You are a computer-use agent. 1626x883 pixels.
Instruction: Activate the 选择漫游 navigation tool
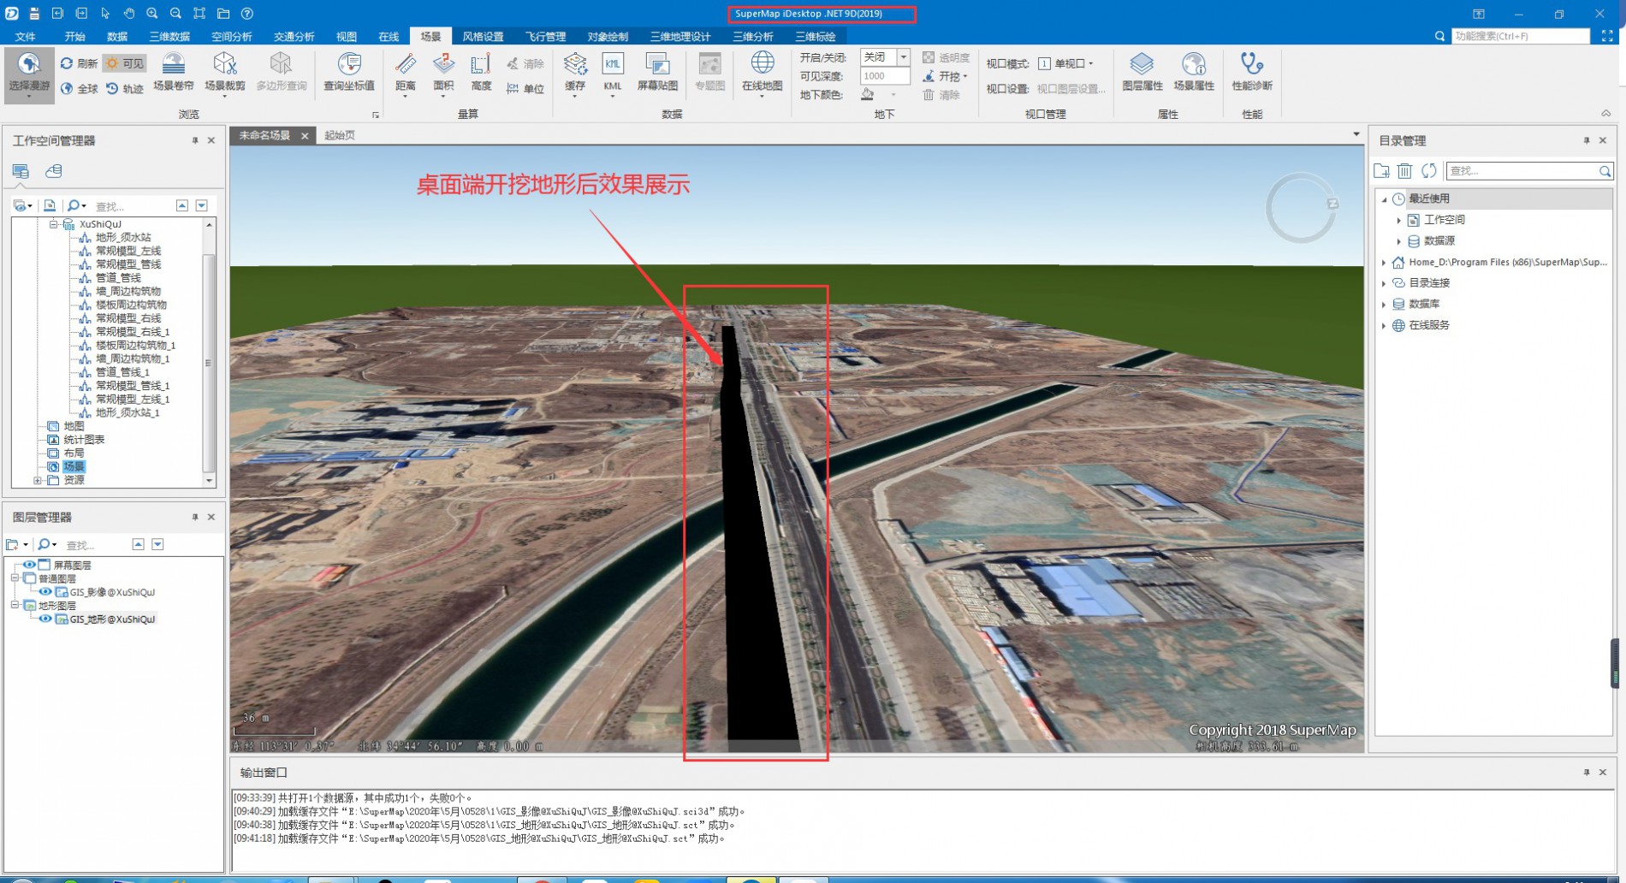(x=29, y=74)
